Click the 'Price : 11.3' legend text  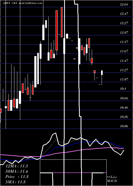pyautogui.click(x=17, y=177)
